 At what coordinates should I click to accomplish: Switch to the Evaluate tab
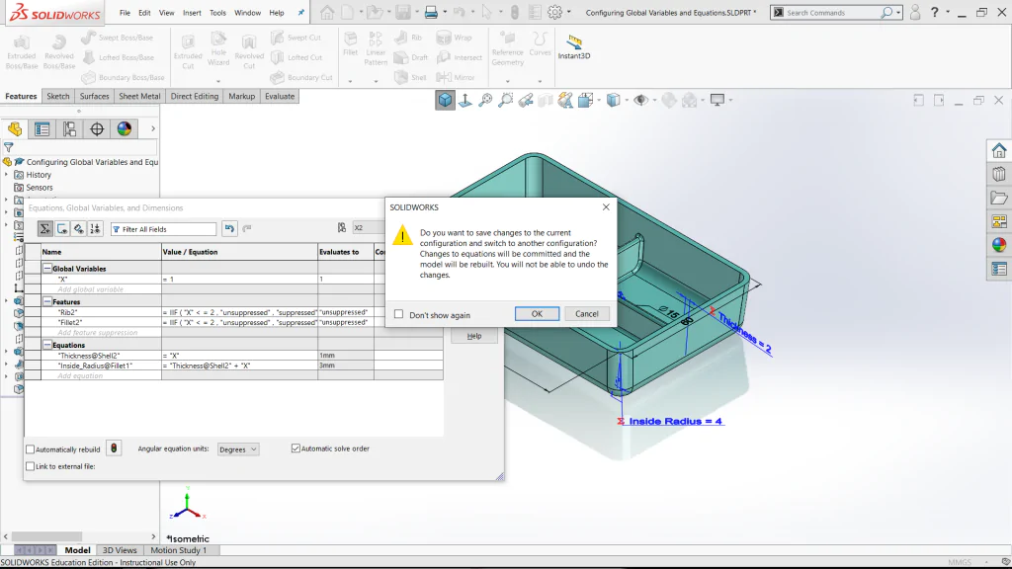coord(280,96)
